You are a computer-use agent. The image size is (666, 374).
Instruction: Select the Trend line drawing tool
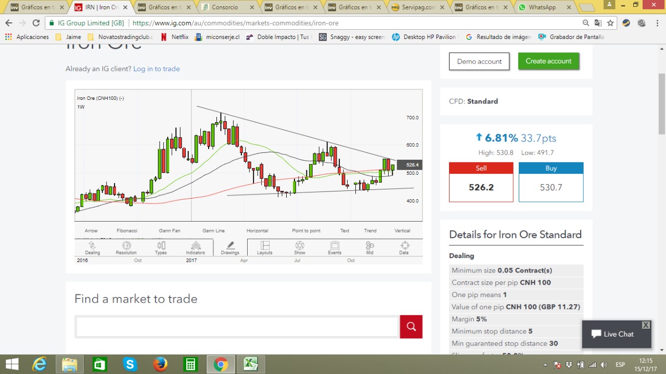coord(370,230)
